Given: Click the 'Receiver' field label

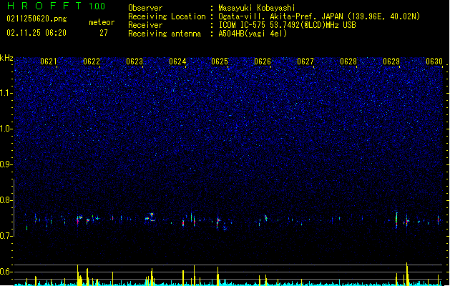Looking at the screenshot, I should pos(145,25).
